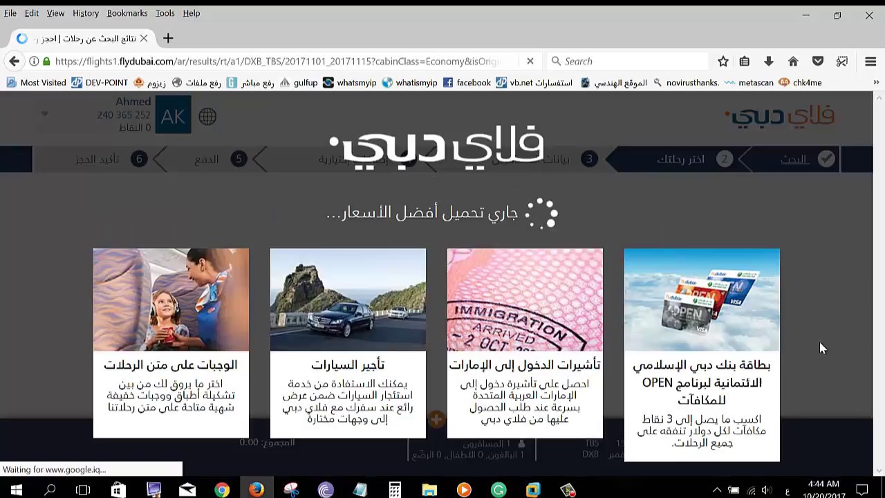Open the Tools menu
885x498 pixels.
[x=165, y=13]
